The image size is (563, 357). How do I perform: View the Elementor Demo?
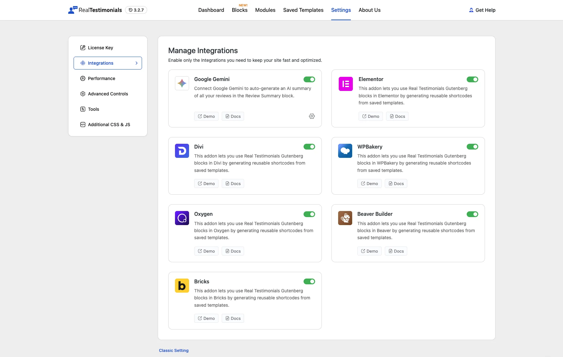[371, 116]
